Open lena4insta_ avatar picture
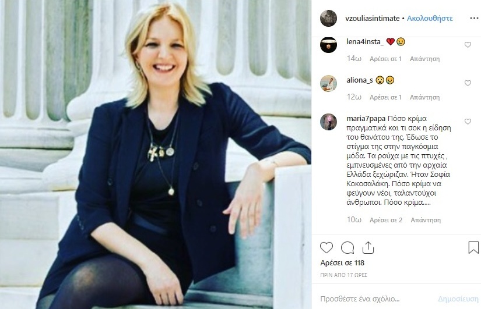The image size is (481, 309). tap(329, 45)
